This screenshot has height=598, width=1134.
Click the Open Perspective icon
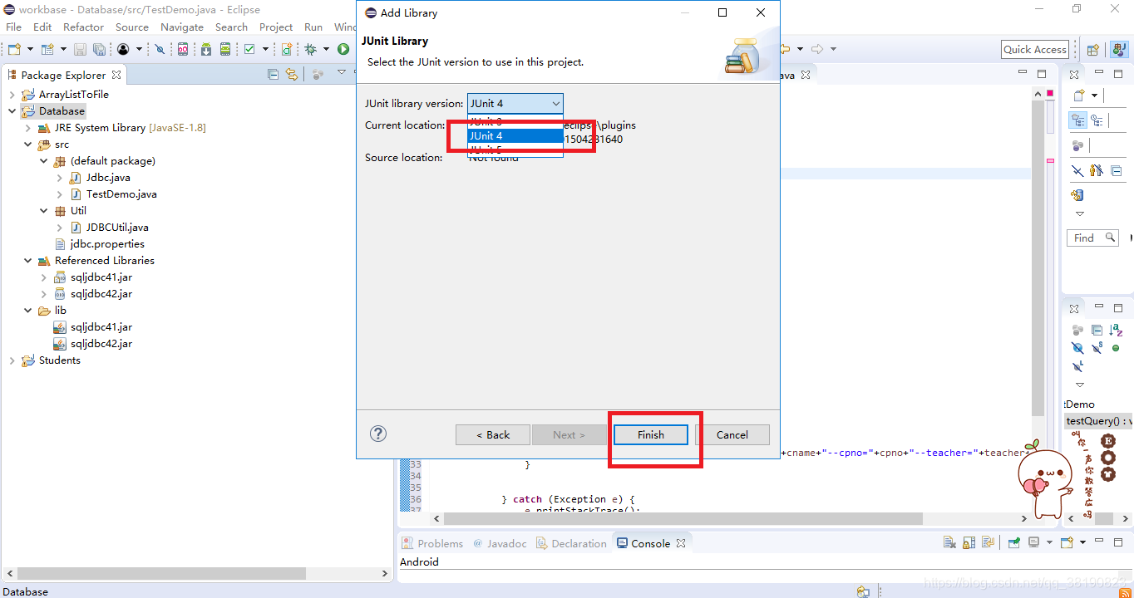(1093, 50)
